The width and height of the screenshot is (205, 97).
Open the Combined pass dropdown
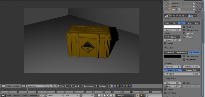[x=104, y=86]
